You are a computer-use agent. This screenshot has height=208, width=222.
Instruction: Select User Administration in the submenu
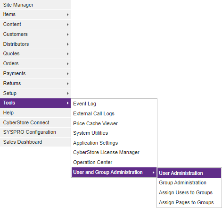point(189,173)
